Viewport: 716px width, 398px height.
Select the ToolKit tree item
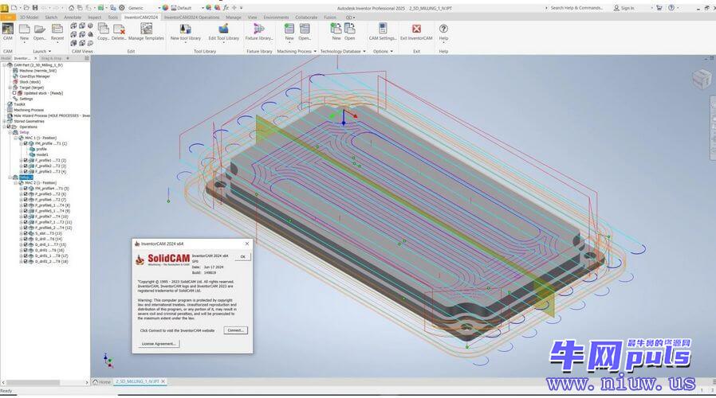16,104
